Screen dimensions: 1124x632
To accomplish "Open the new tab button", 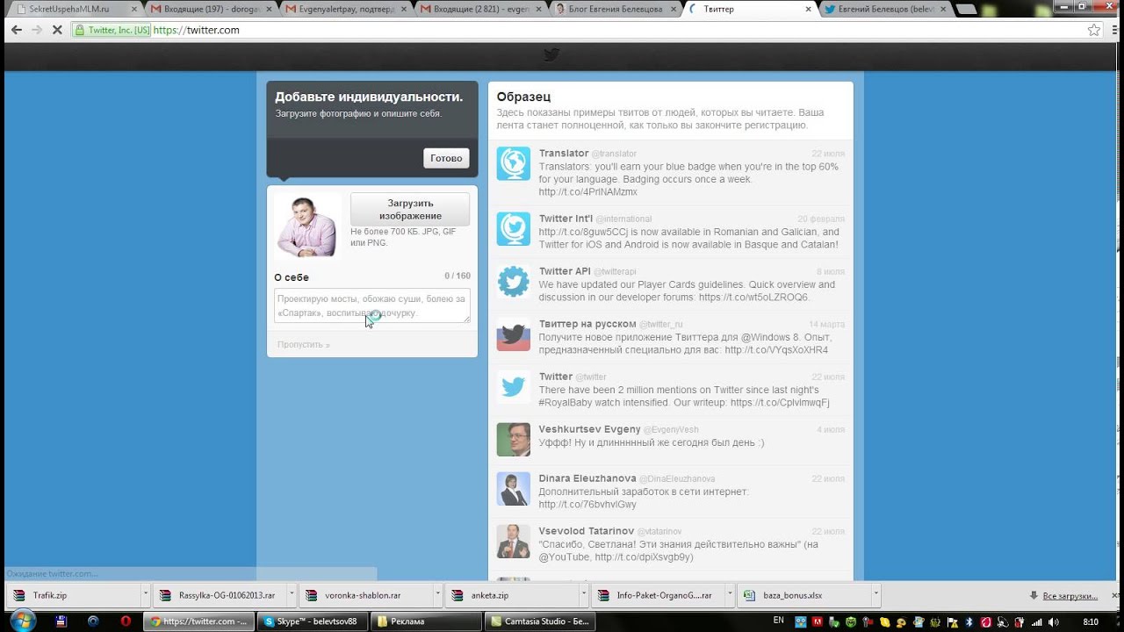I will click(x=968, y=10).
